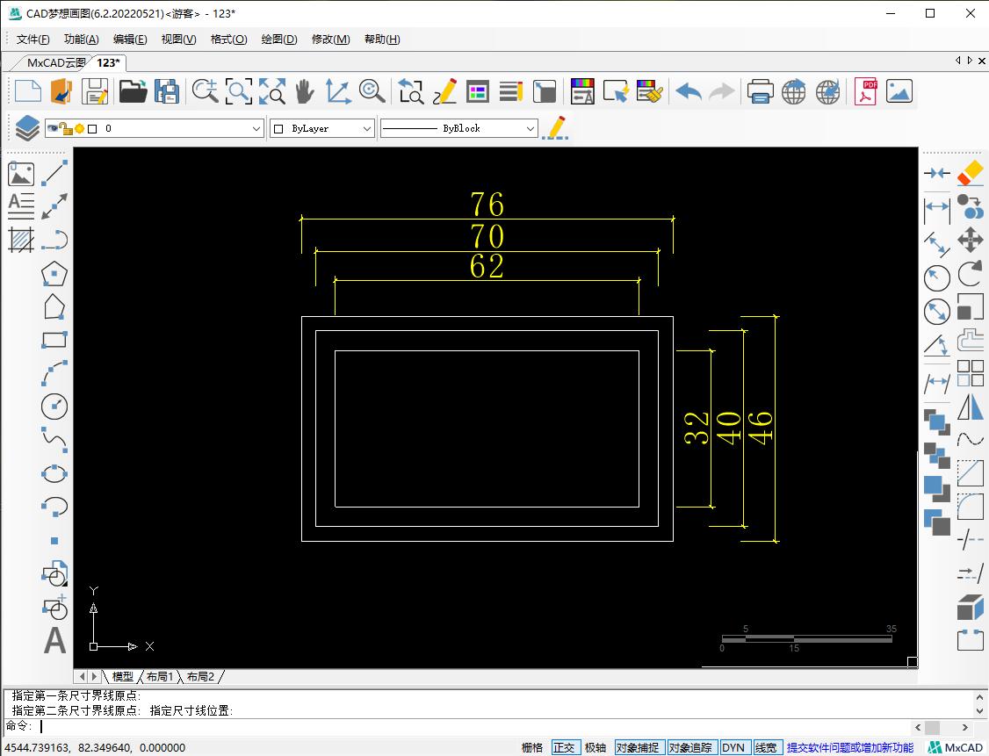This screenshot has width=989, height=756.
Task: Click the Export PDF icon
Action: (867, 91)
